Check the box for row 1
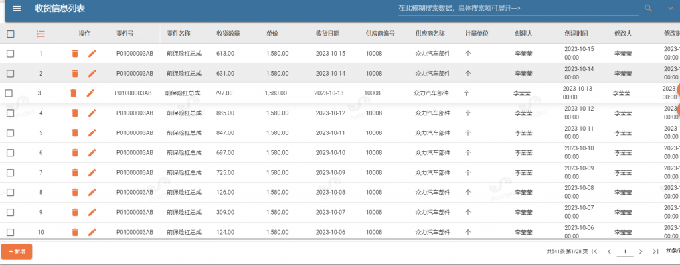 tap(11, 53)
